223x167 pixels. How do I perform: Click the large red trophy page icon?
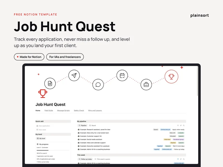[x=43, y=94]
